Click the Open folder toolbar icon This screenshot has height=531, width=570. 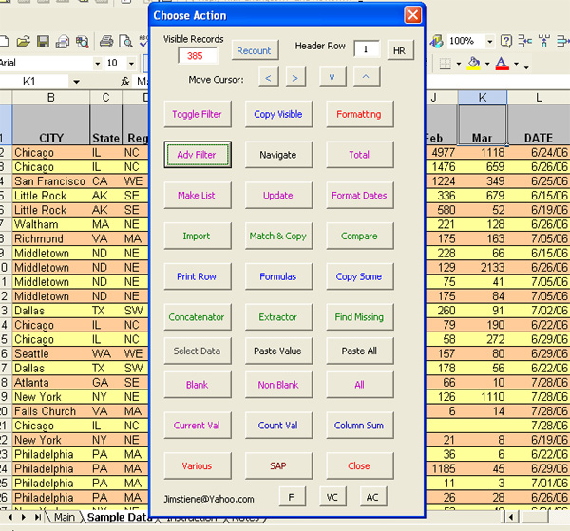(25, 42)
